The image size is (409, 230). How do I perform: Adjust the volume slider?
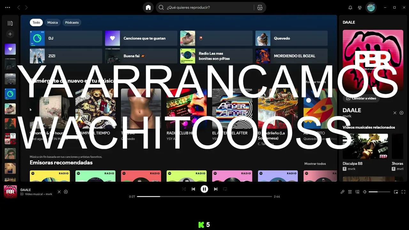coord(379,192)
